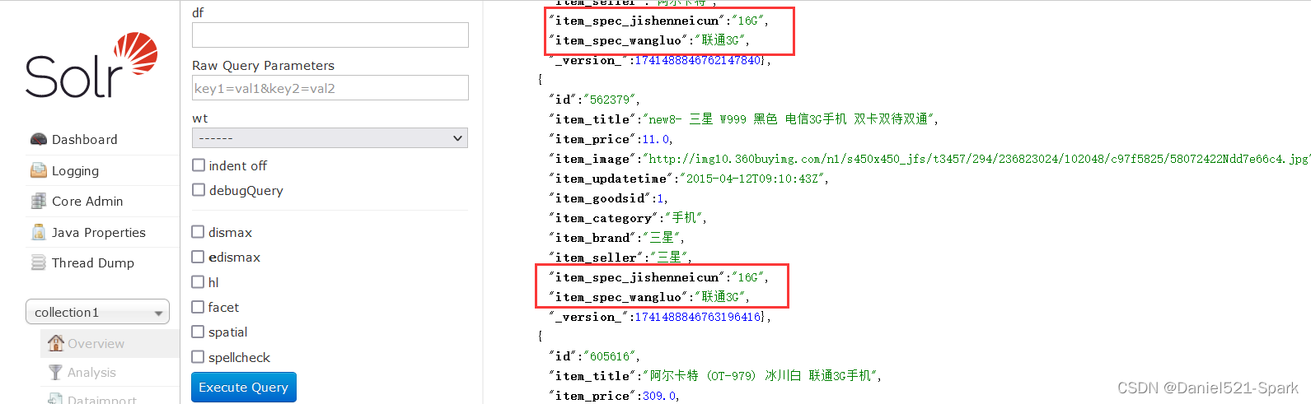Click the item_brand value "三星"

pyautogui.click(x=662, y=238)
